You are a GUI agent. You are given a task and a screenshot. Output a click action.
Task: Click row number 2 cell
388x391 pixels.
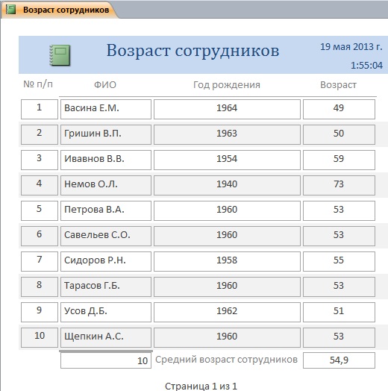(40, 134)
